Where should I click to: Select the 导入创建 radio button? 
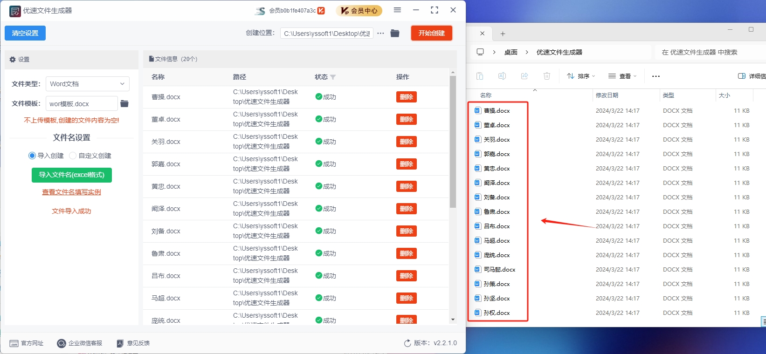[x=32, y=156]
